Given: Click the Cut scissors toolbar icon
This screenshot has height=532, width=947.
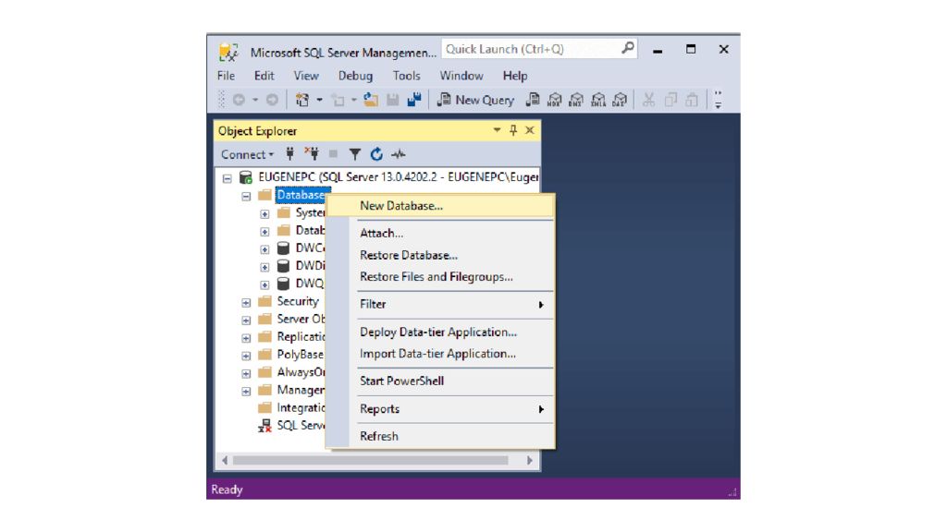Looking at the screenshot, I should 648,100.
